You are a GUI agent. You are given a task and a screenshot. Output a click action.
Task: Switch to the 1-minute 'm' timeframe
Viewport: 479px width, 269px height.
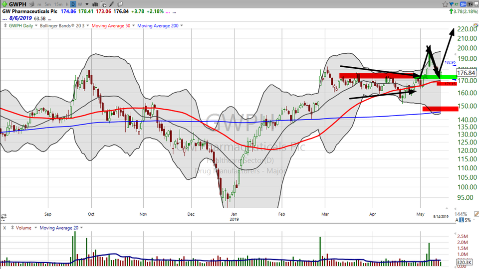tap(39, 4)
